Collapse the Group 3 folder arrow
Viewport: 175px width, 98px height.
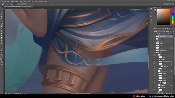tap(158, 59)
